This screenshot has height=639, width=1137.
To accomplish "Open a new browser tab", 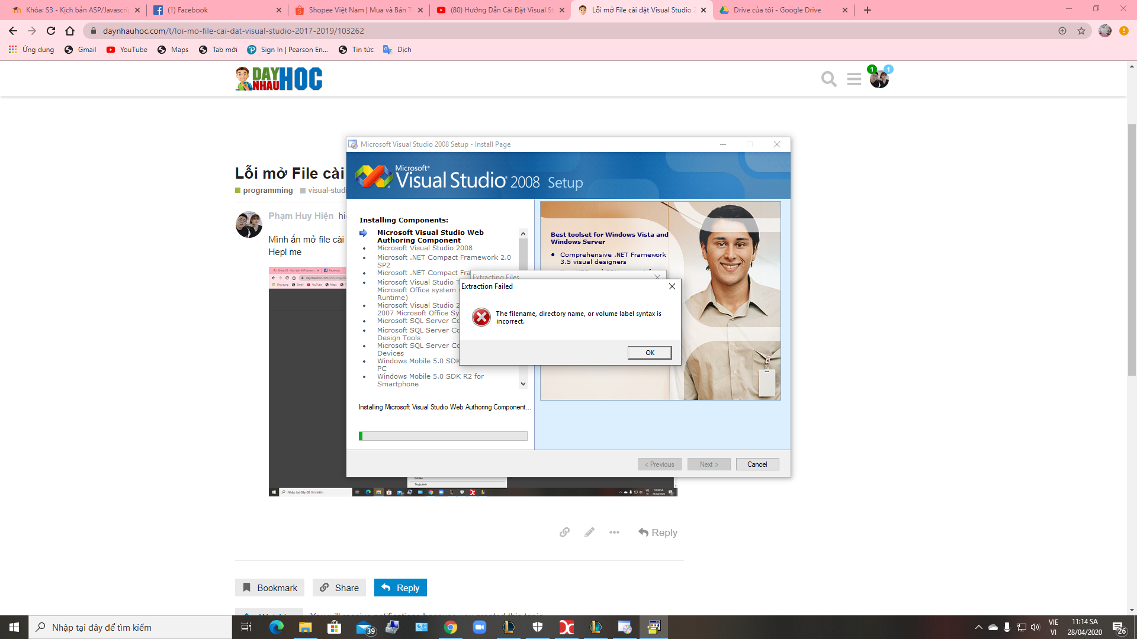I will pos(868,10).
